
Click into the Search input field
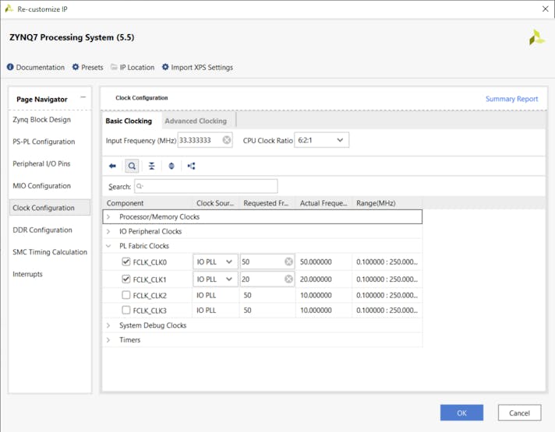tap(206, 187)
